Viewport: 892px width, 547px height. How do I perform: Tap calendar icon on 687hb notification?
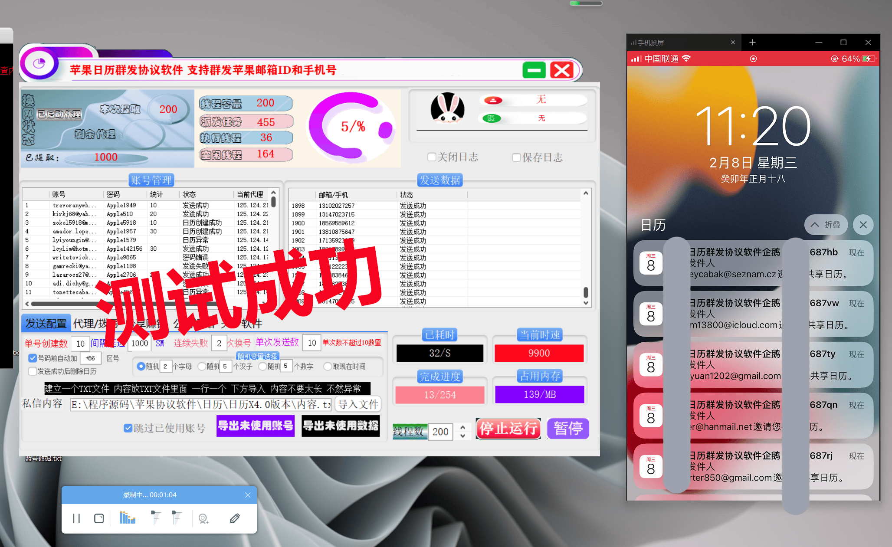(651, 263)
